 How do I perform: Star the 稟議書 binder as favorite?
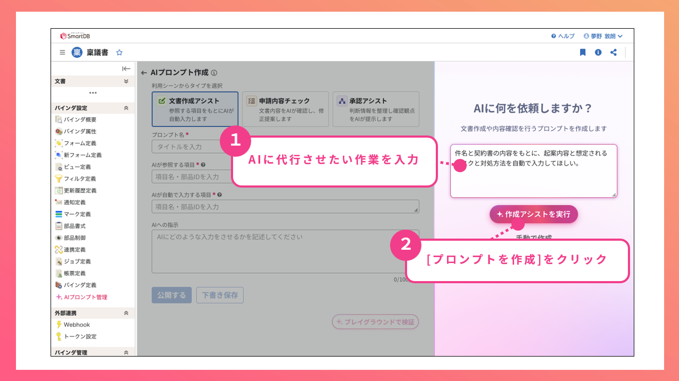coord(120,53)
